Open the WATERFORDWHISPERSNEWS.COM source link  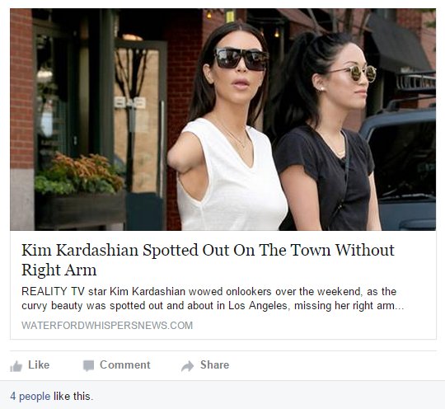click(107, 326)
